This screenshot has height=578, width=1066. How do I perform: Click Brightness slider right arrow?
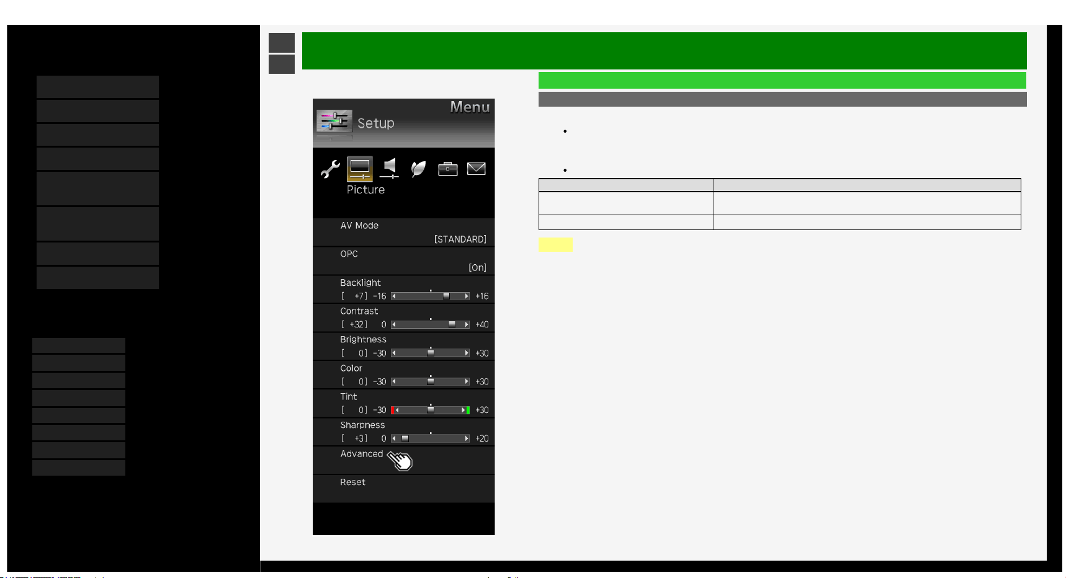coord(467,353)
